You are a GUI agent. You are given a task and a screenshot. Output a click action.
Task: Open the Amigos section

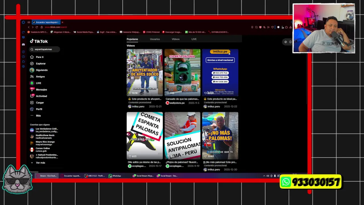coord(37,77)
